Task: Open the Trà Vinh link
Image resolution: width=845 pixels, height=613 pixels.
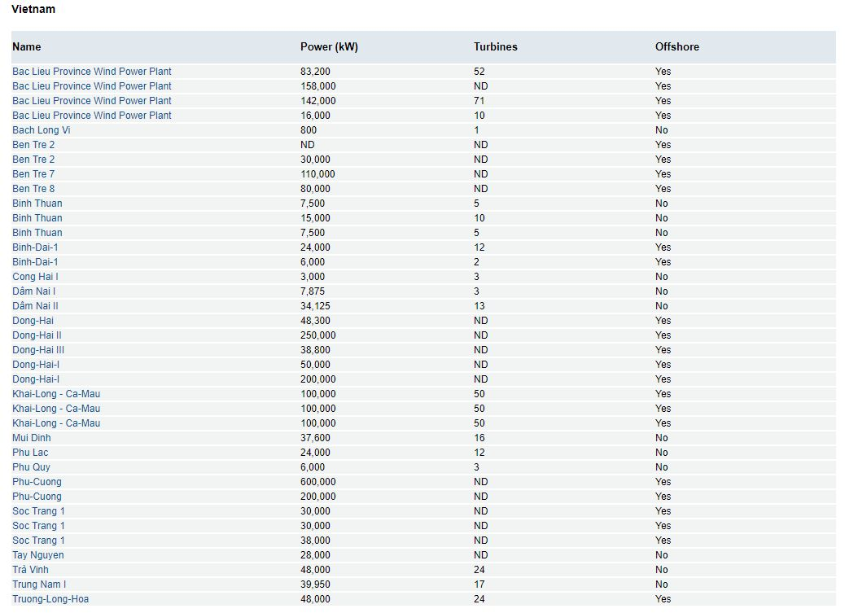Action: [x=30, y=569]
